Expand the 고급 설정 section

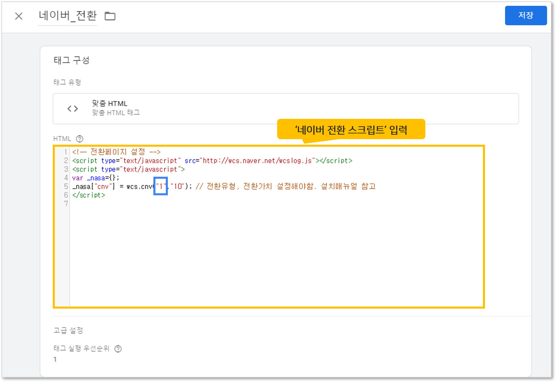[x=68, y=330]
